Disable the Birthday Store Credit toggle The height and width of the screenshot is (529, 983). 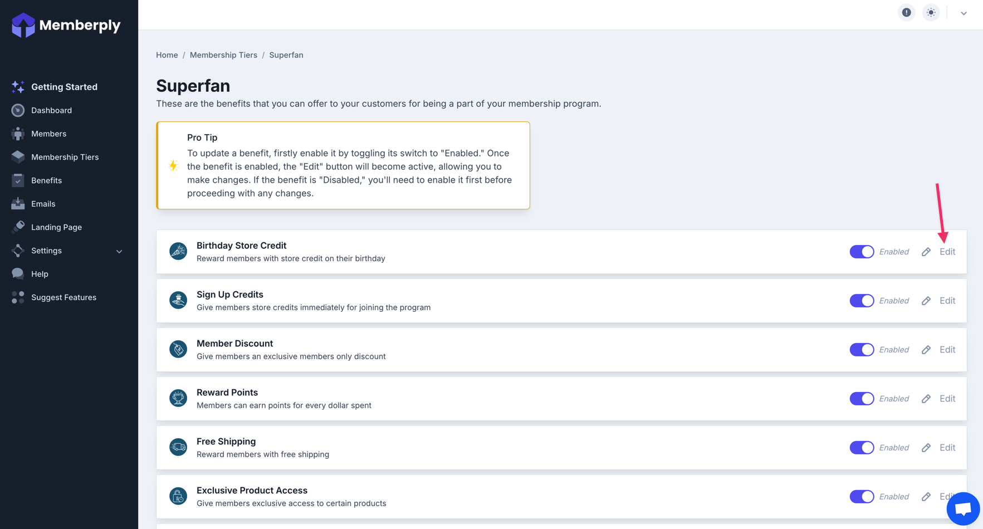click(861, 252)
